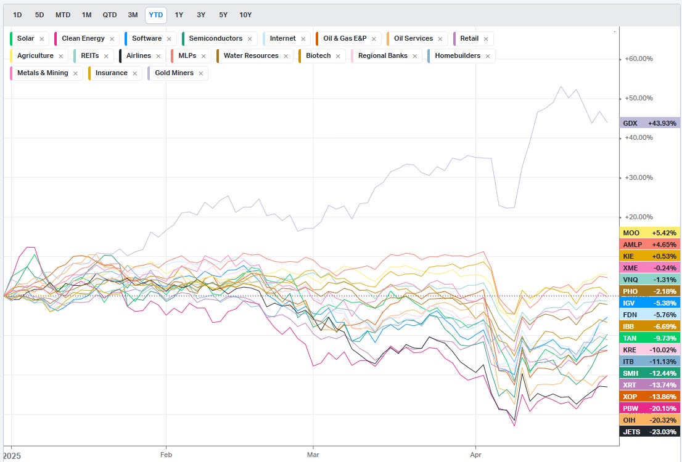Remove the Clean Energy chip via its x
The width and height of the screenshot is (682, 462).
click(112, 39)
